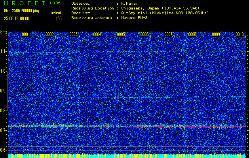
Task: Click the observer name K.Nagai
Action: [129, 3]
